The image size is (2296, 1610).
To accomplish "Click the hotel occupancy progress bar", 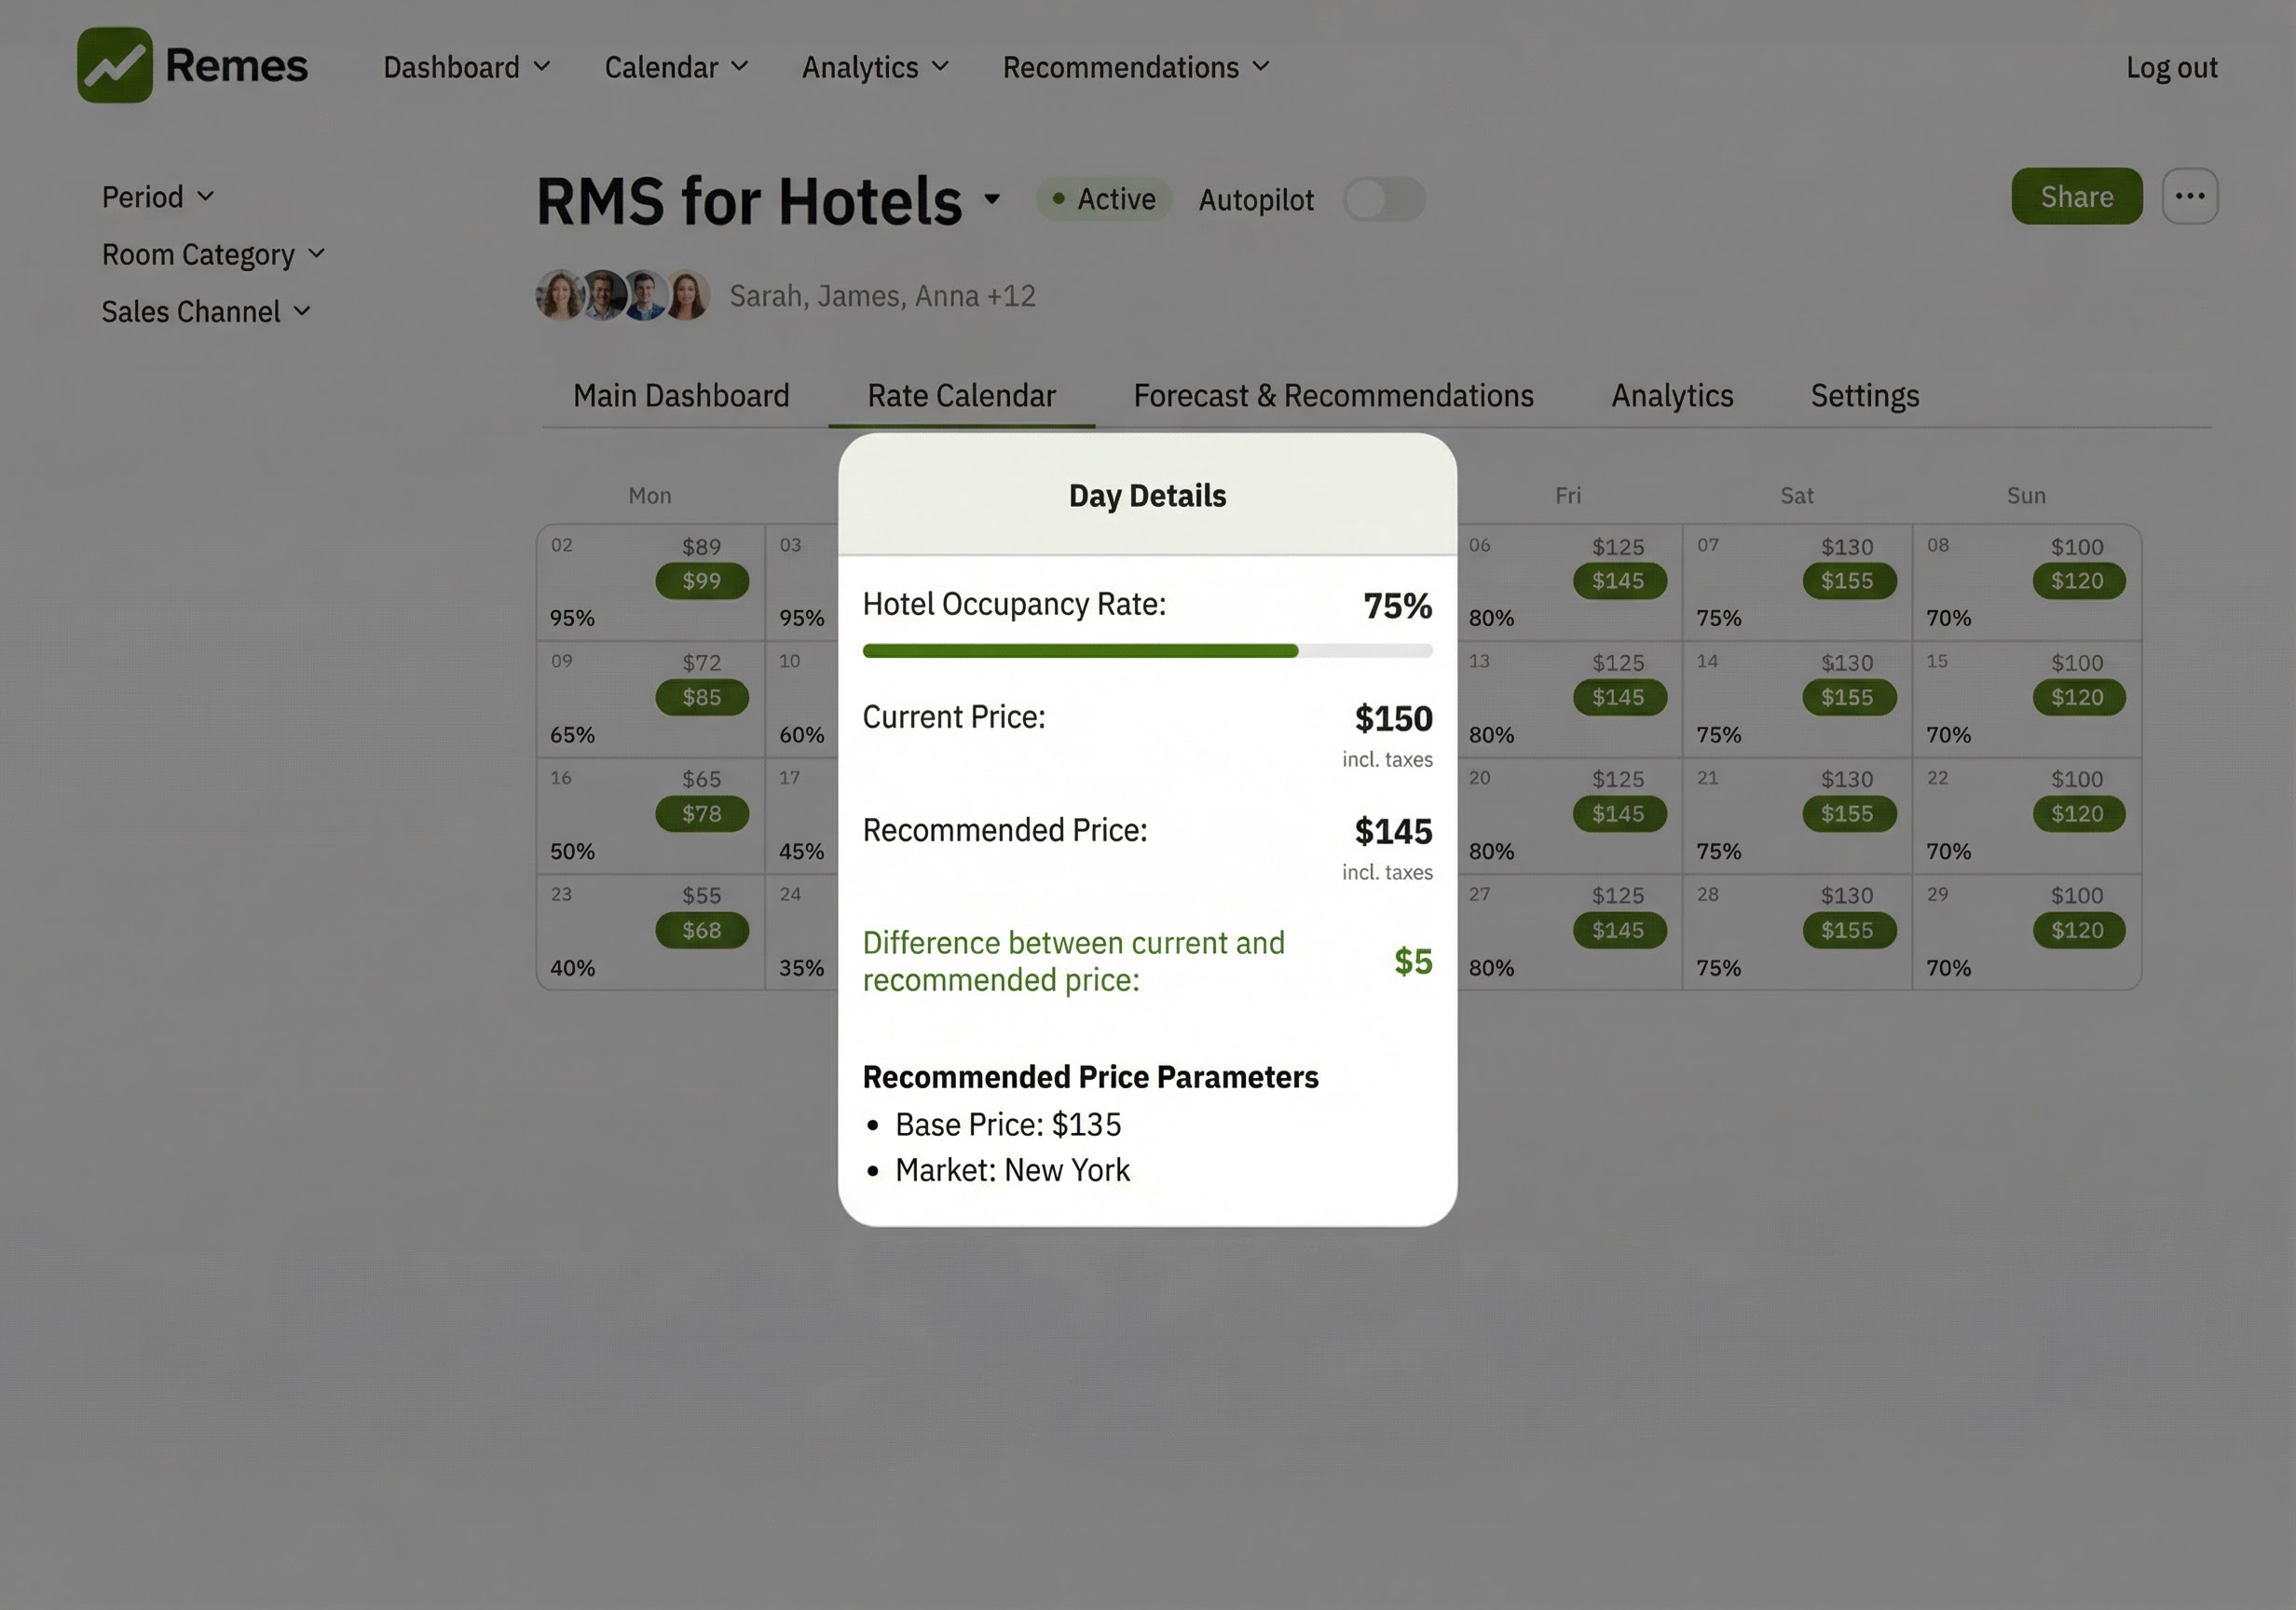I will (1147, 651).
